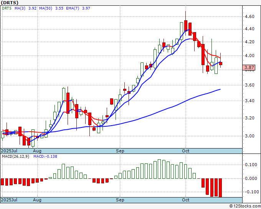Open the 12Stocks.com copyright link

click(x=245, y=206)
